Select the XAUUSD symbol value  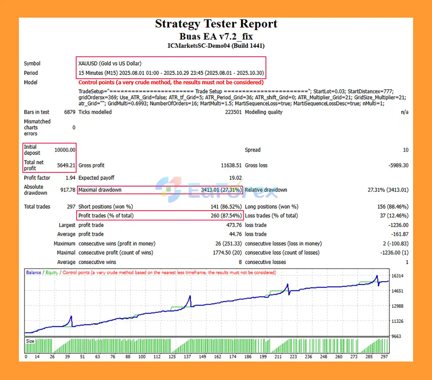click(x=110, y=63)
